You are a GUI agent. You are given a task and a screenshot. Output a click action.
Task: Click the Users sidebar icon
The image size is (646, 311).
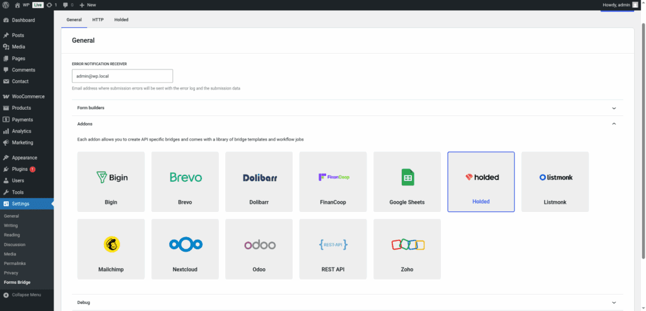coord(6,181)
